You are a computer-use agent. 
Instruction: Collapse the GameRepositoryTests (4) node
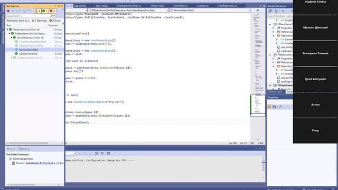pyautogui.click(x=12, y=37)
